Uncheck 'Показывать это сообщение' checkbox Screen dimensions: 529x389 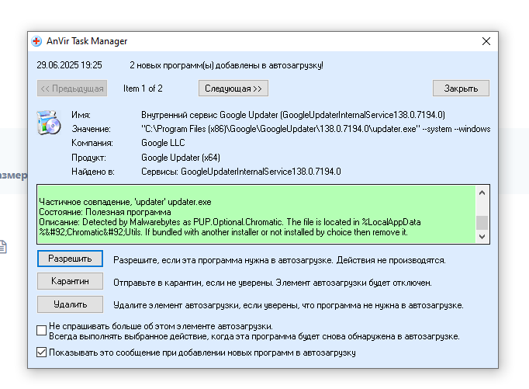coord(42,353)
